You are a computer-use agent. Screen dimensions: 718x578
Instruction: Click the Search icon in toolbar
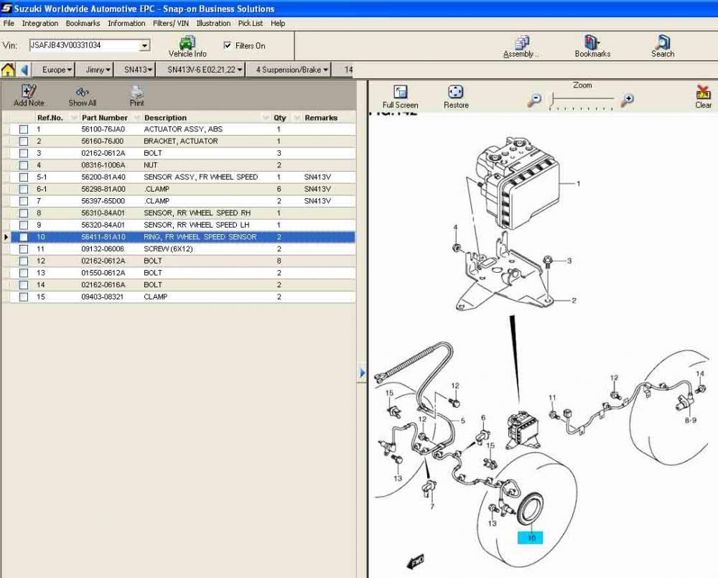(x=663, y=43)
